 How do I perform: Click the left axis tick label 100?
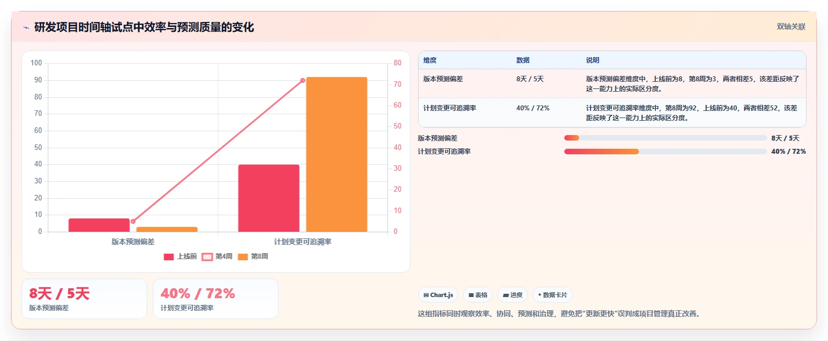[36, 63]
